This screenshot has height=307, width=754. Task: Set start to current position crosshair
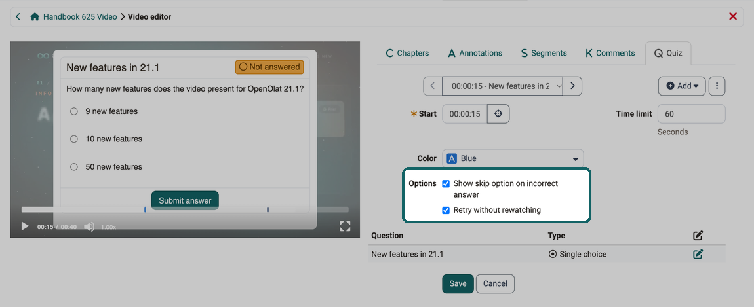[498, 114]
